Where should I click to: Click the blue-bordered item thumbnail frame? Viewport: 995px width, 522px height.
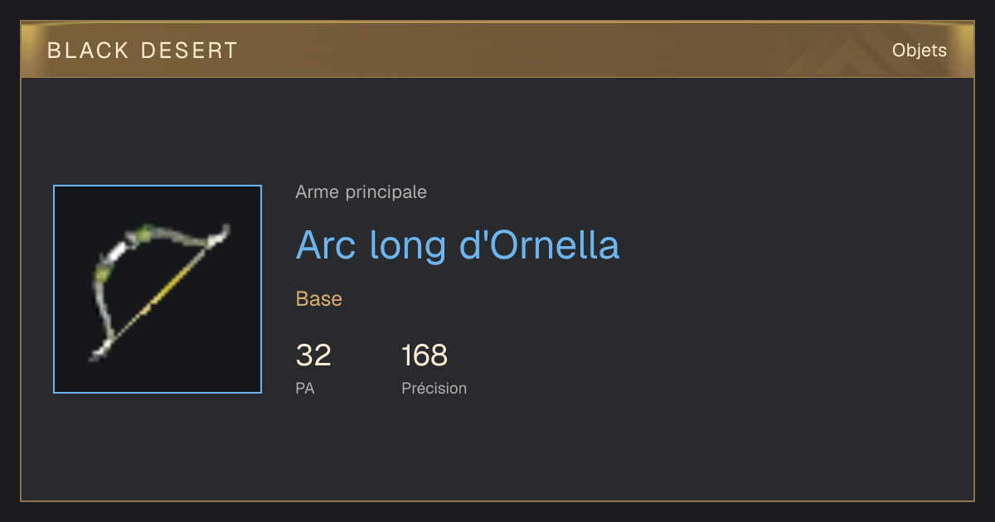pyautogui.click(x=158, y=289)
